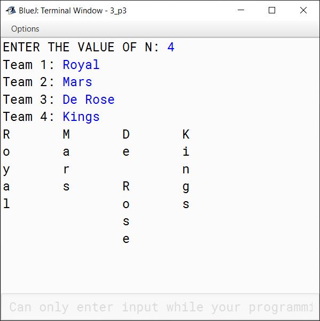Screen dimensions: 320x321
Task: Click the Team 1: label
Action: 29,65
